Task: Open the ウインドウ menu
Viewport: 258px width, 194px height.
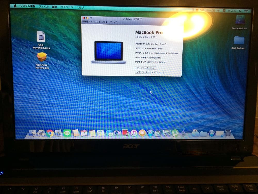Action: [67, 7]
